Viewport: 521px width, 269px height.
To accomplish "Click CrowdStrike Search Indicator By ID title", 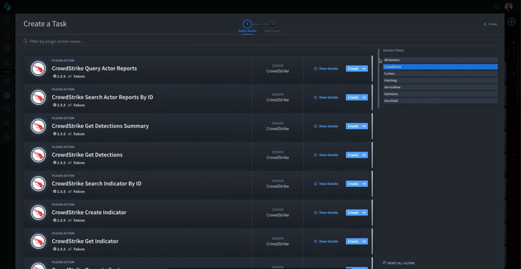I will [x=97, y=184].
